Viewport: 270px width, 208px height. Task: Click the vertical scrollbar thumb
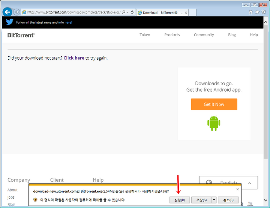(266, 92)
